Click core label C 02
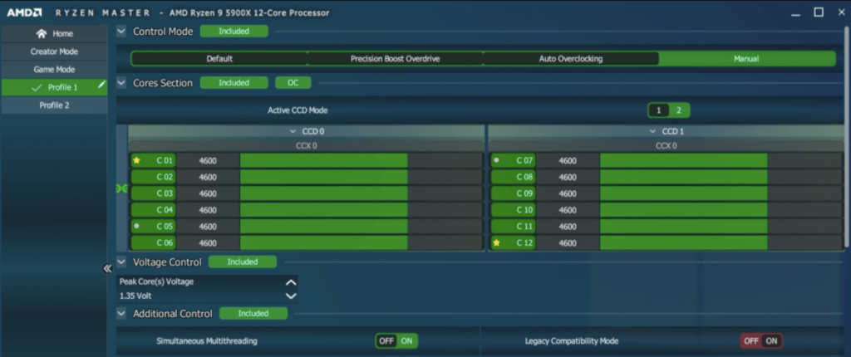This screenshot has height=357, width=851. 153,177
